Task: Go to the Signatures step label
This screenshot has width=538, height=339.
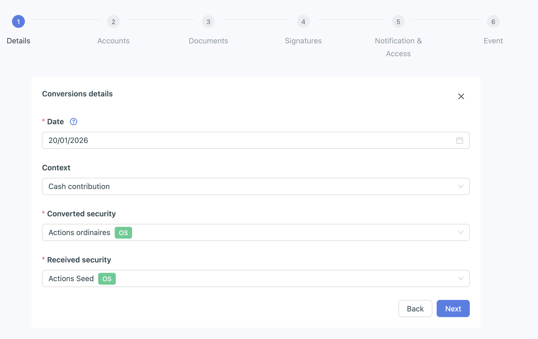Action: tap(303, 41)
